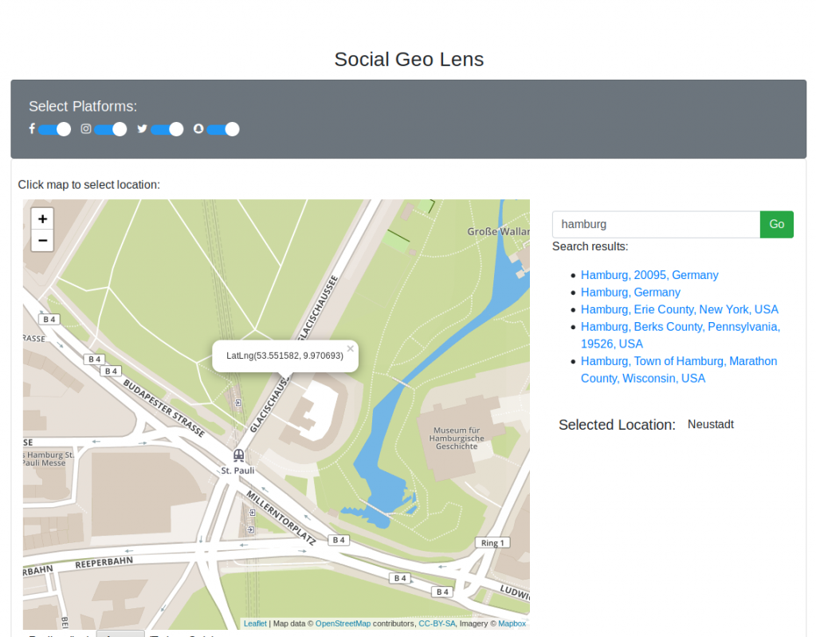This screenshot has width=816, height=637.
Task: Click the Museum für Hamburgische Geschichte label
Action: [x=457, y=438]
